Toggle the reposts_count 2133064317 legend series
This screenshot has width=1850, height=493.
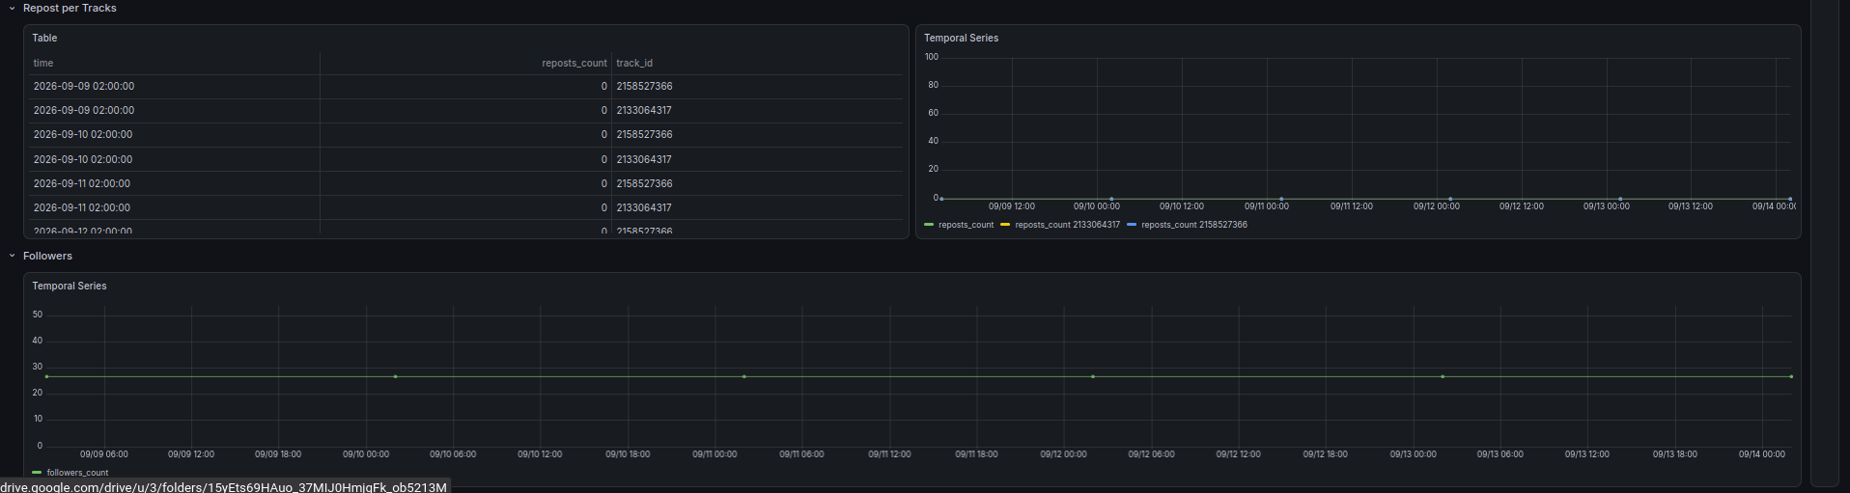tap(1067, 225)
